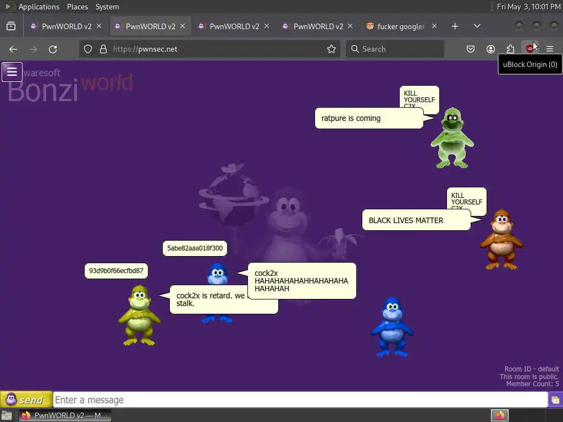Open the fourth PwnWORLD v2 tab
This screenshot has width=563, height=422.
tap(318, 26)
